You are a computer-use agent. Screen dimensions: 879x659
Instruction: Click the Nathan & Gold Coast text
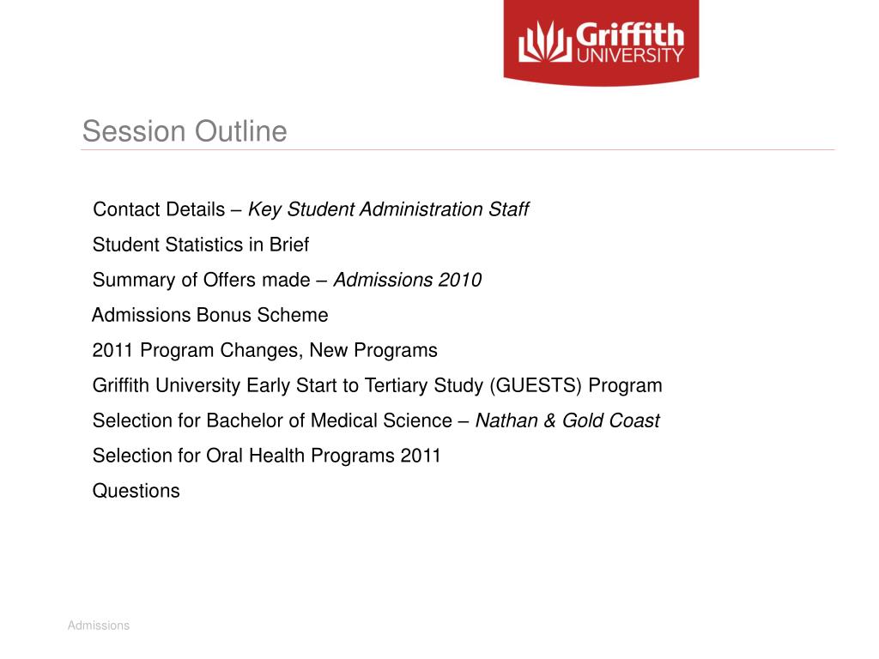coord(567,420)
